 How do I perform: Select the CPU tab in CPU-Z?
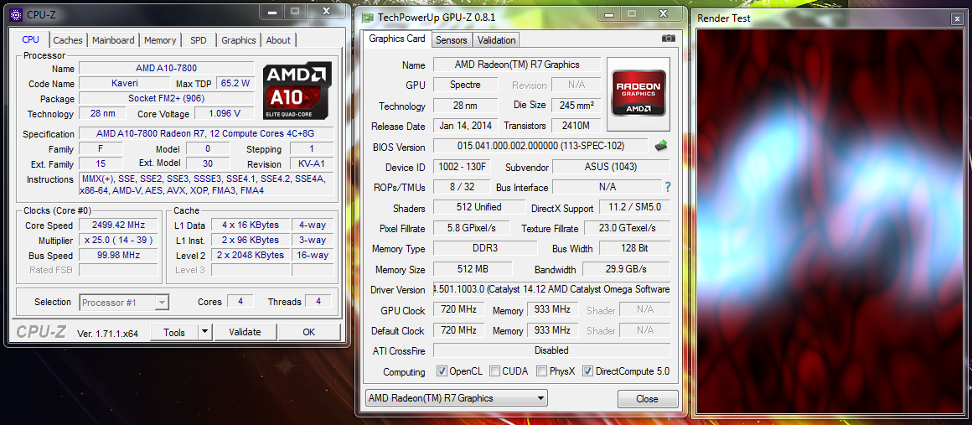pos(30,39)
